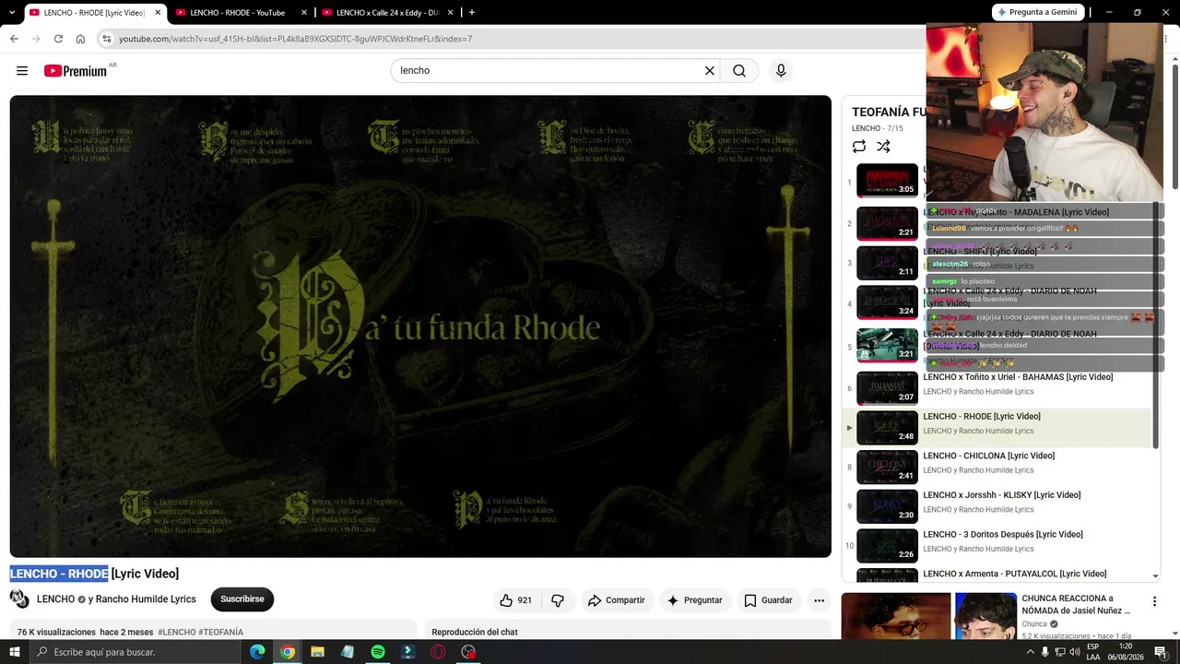Go back with the browser back arrow

pos(14,39)
